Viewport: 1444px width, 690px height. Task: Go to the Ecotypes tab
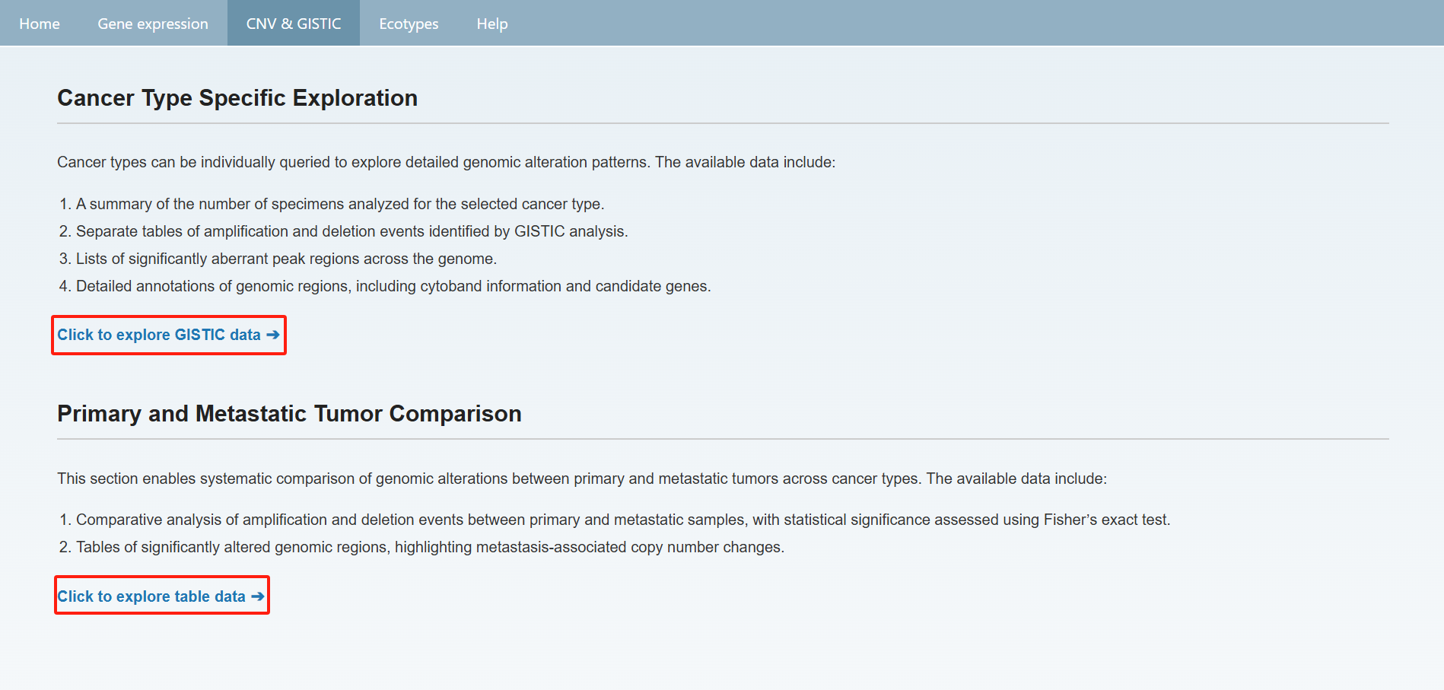(409, 24)
